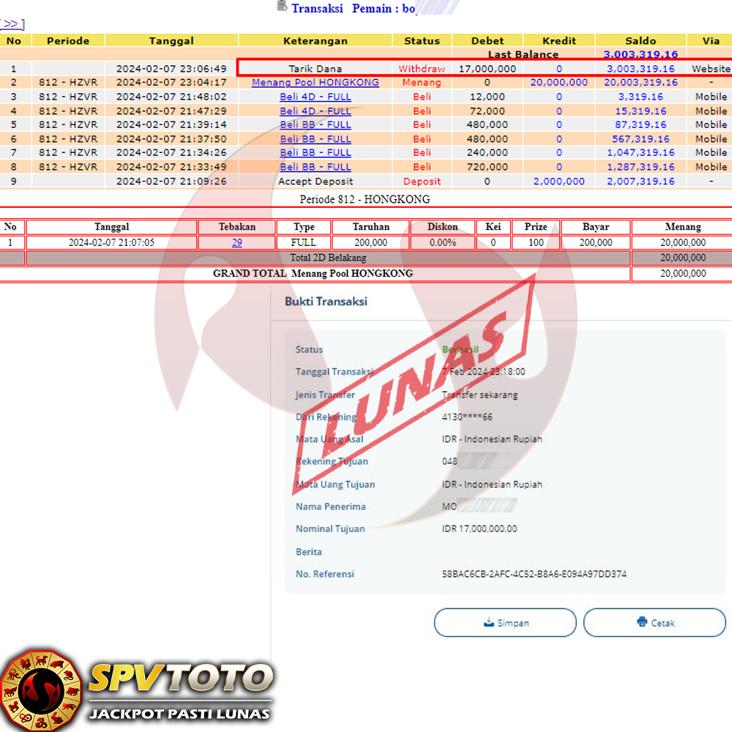Viewport: 732px width, 732px height.
Task: Click the Keterangan column header
Action: click(x=315, y=41)
